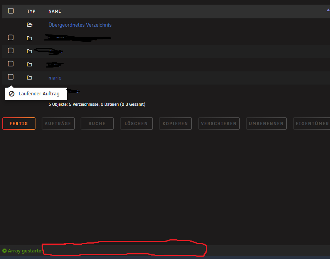Image resolution: width=330 pixels, height=259 pixels.
Task: Click the folder icon next to mario
Action: click(29, 78)
